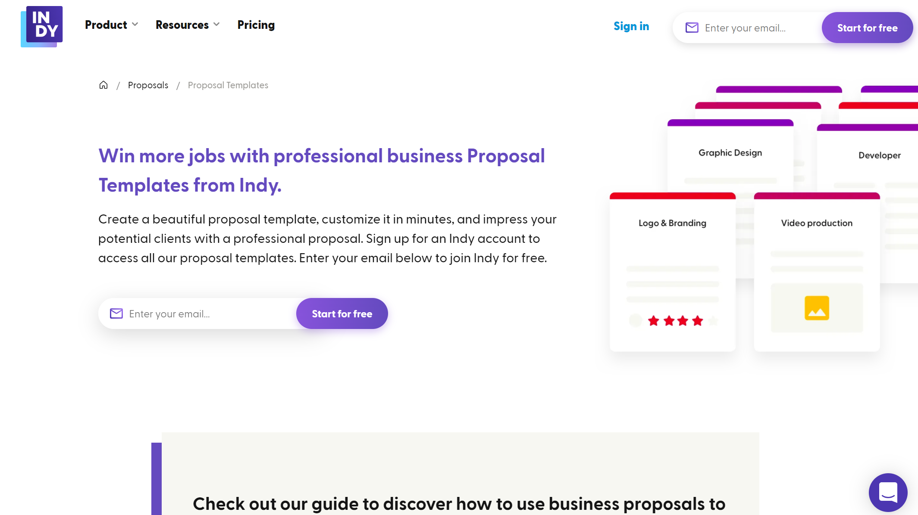Screen dimensions: 918x515
Task: Click the envelope icon in header email field
Action: 692,28
